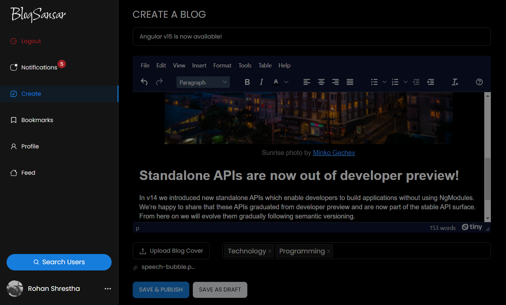Click the editor resize handle
Viewport: 506px width, 305px height.
point(488,229)
